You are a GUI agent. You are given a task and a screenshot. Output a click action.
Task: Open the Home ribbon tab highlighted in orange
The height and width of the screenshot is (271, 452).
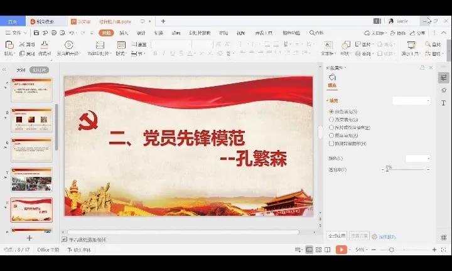107,33
